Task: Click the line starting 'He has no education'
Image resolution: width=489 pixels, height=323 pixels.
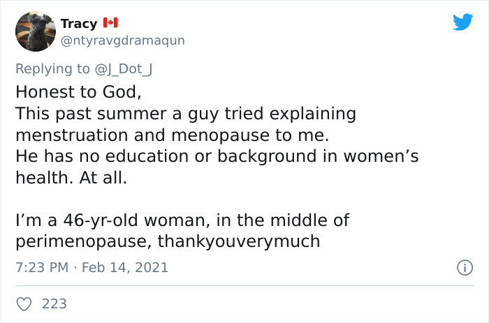Action: (x=217, y=156)
